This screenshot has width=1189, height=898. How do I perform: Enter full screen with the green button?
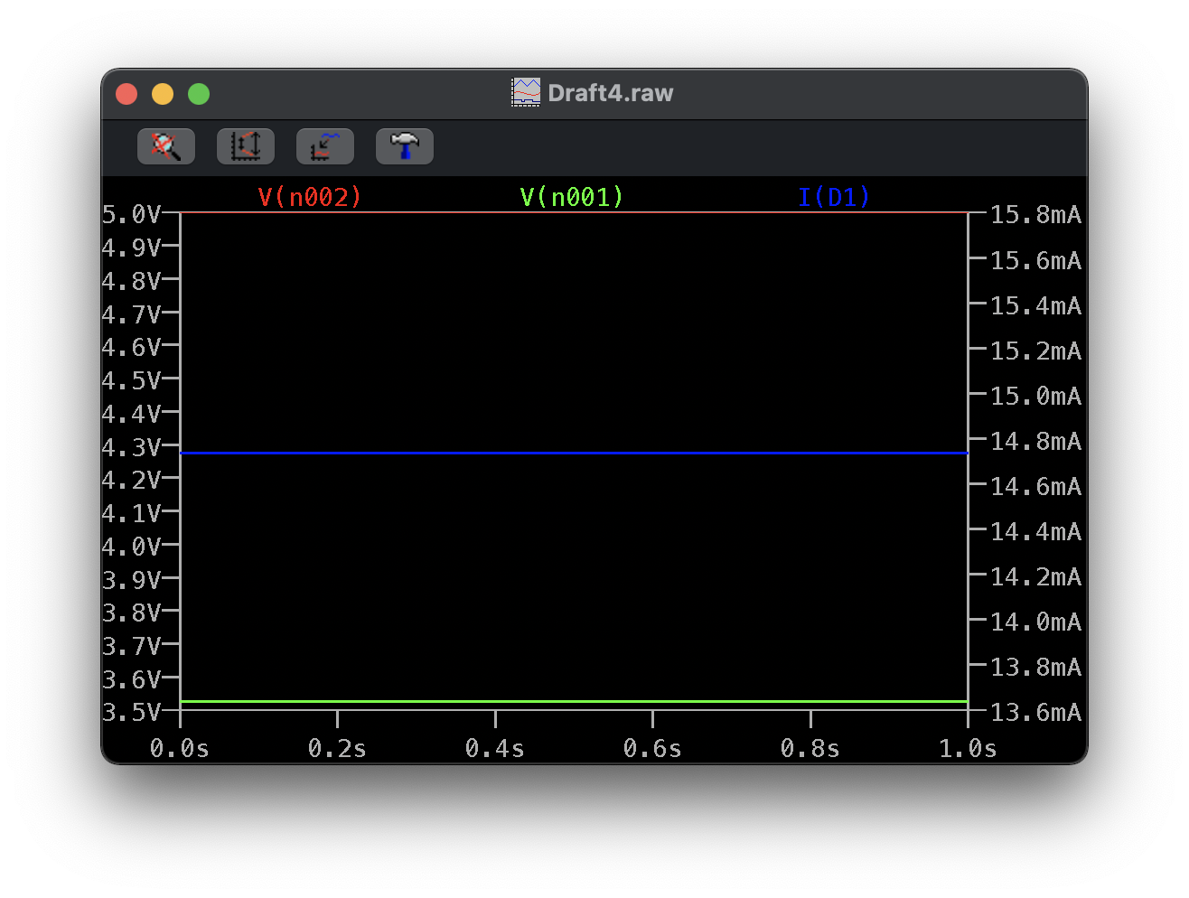[199, 94]
